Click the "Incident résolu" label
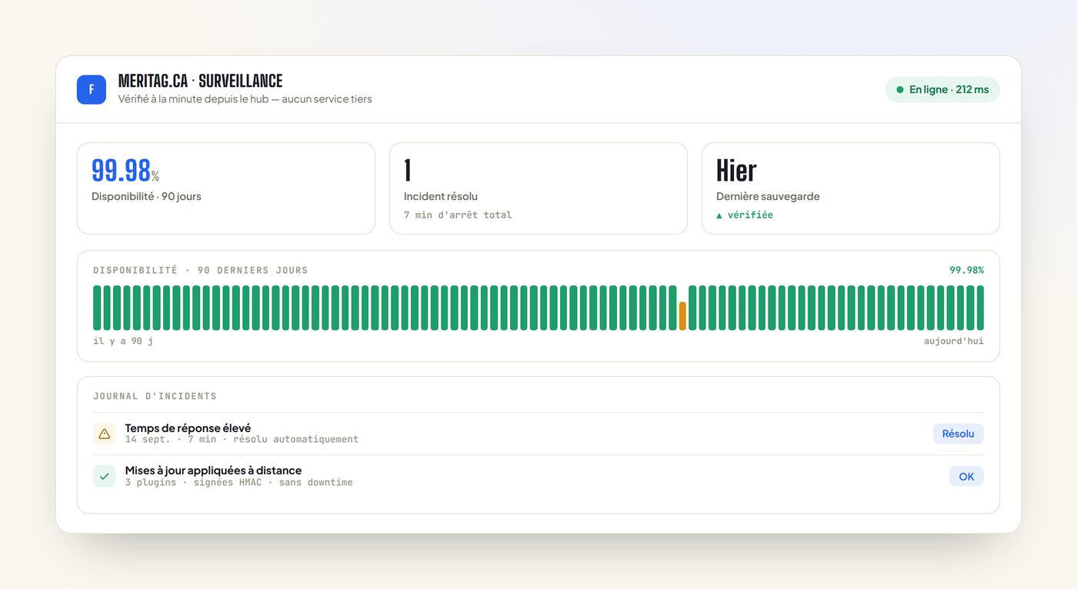The image size is (1077, 589). coord(441,196)
